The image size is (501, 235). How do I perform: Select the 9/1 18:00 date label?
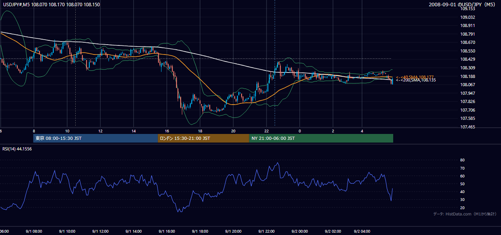200,231
